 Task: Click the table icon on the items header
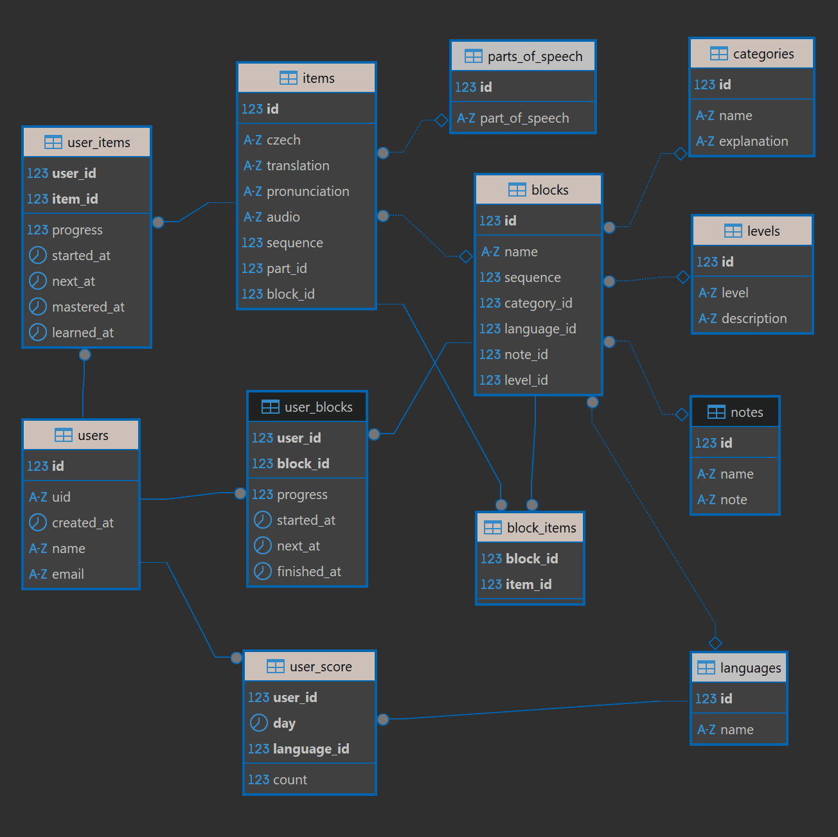(290, 78)
